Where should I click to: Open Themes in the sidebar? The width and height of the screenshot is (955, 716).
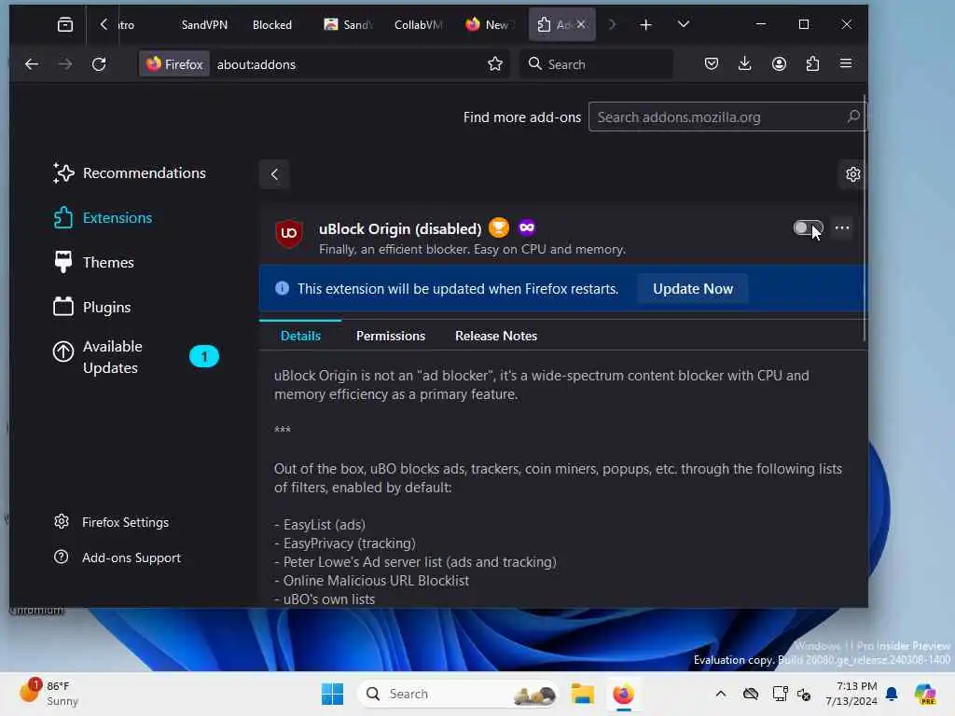pyautogui.click(x=93, y=262)
